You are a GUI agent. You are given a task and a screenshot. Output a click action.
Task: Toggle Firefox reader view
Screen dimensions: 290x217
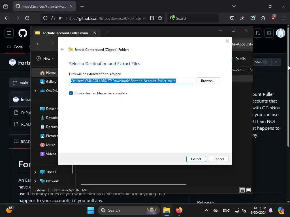pos(152,18)
